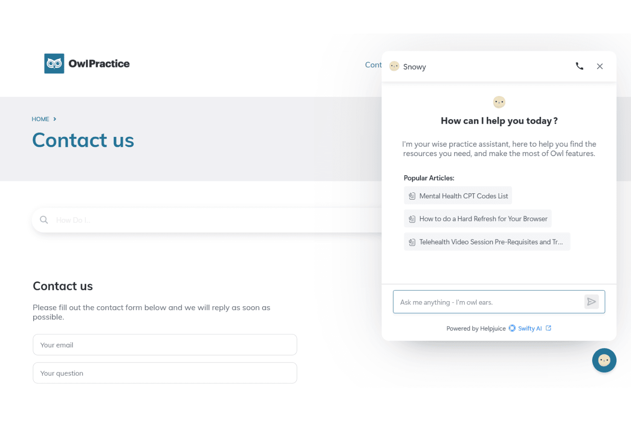Click the Swifty AI logo icon
Image resolution: width=631 pixels, height=421 pixels.
(512, 328)
